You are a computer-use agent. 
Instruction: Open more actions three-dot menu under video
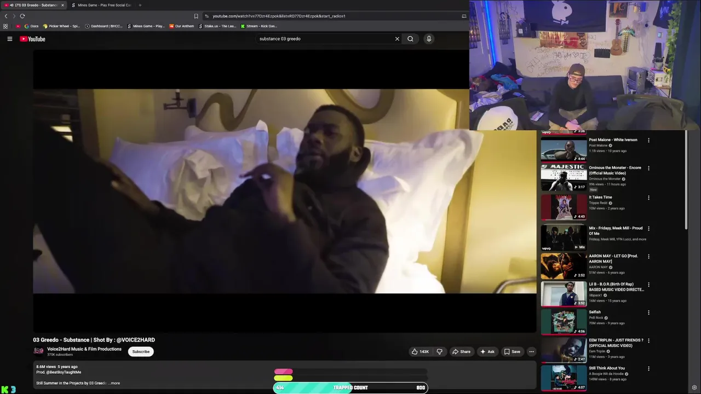pyautogui.click(x=531, y=352)
